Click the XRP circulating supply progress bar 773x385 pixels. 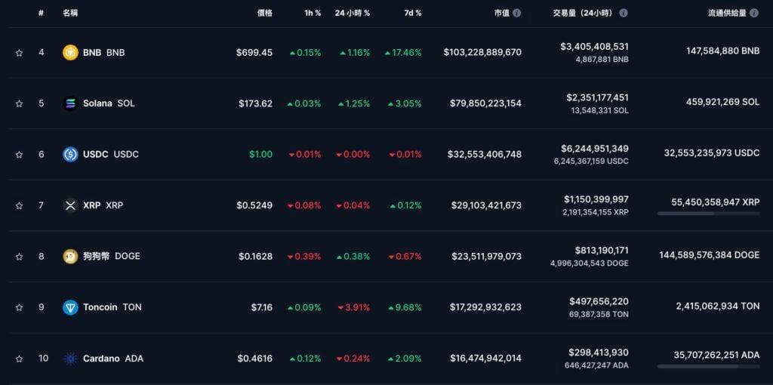[708, 214]
